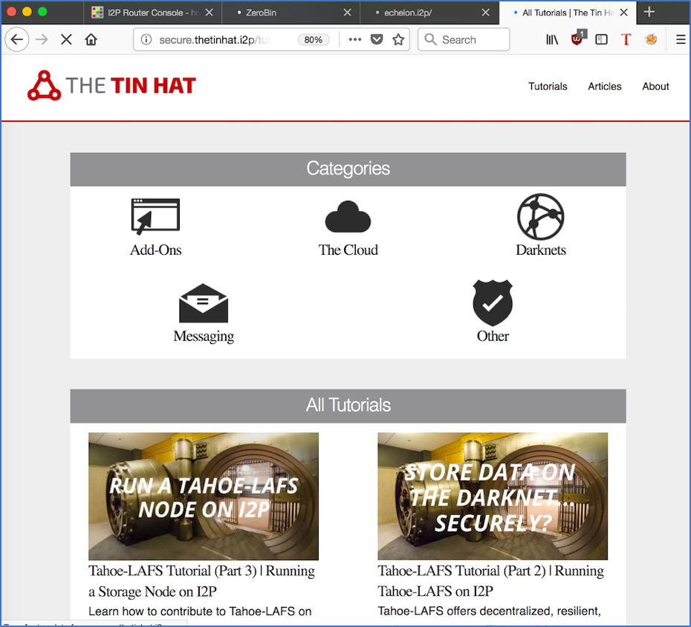This screenshot has width=691, height=627.
Task: Close the echelon.i2p tab
Action: point(486,13)
